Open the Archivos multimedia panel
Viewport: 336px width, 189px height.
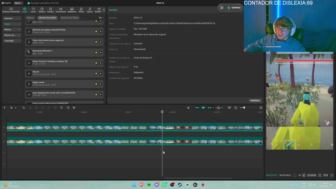[11, 10]
